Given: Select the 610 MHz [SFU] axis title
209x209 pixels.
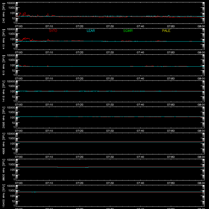Looking at the screenshot, I should click(x=3, y=65).
